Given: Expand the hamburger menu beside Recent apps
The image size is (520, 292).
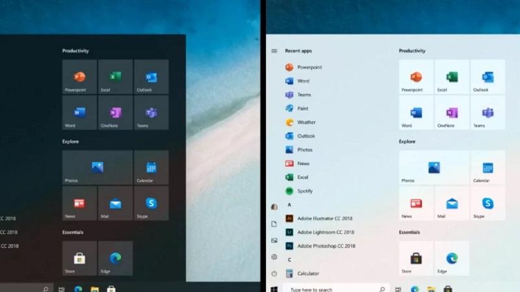Looking at the screenshot, I should click(x=274, y=51).
